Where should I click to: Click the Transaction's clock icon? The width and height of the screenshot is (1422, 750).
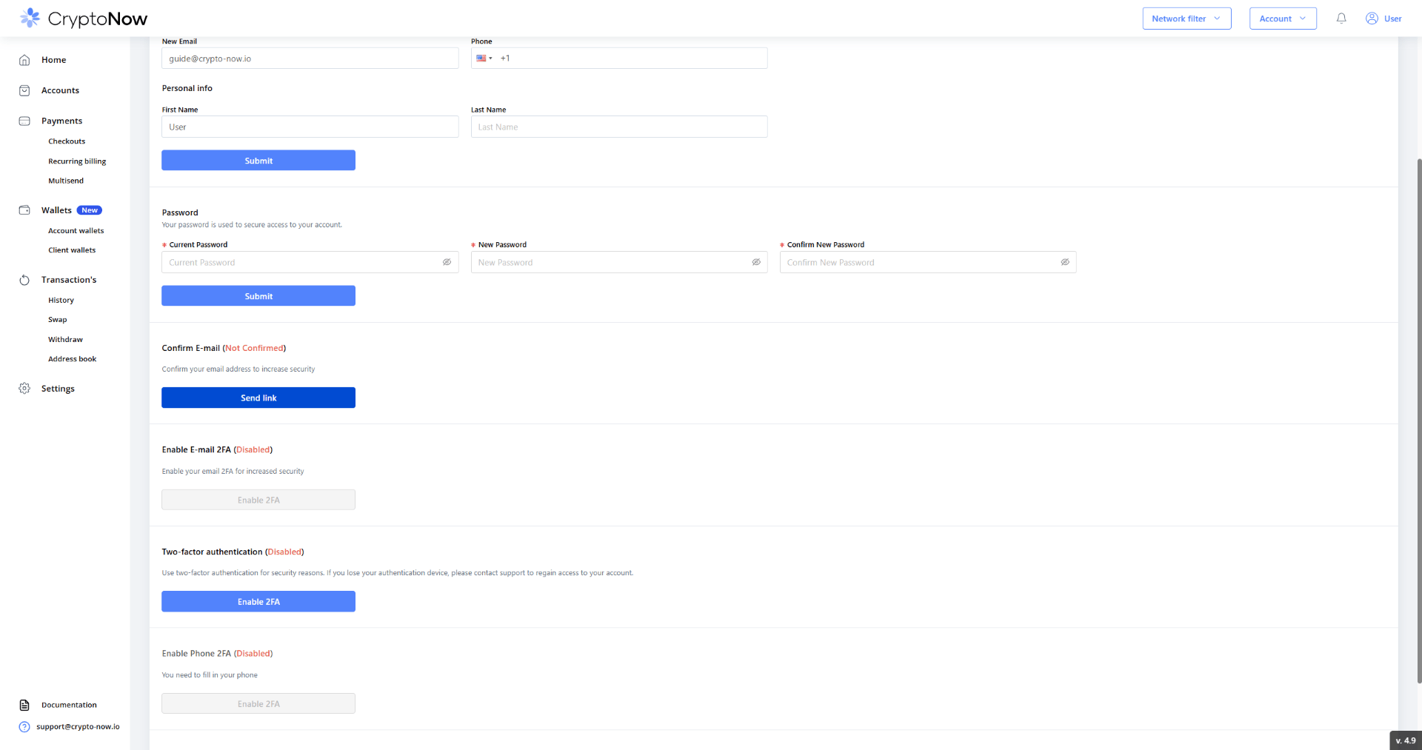[24, 280]
